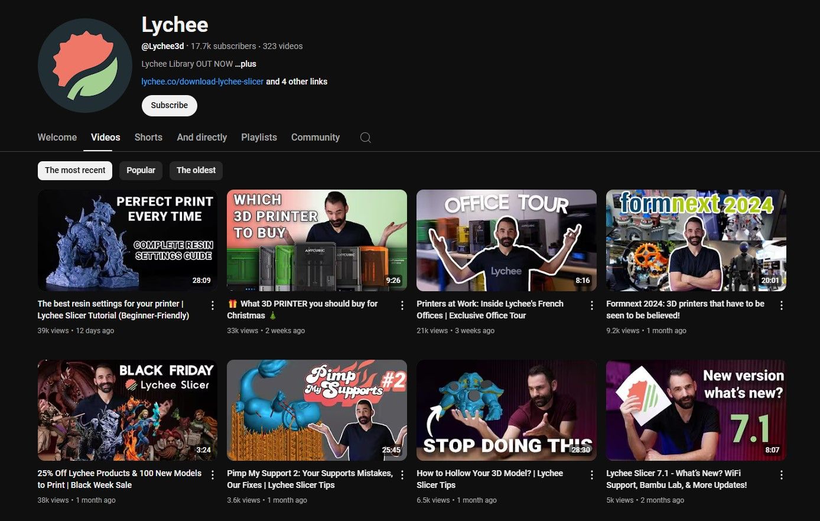The height and width of the screenshot is (521, 820).
Task: Show the 4 other links
Action: coord(297,82)
